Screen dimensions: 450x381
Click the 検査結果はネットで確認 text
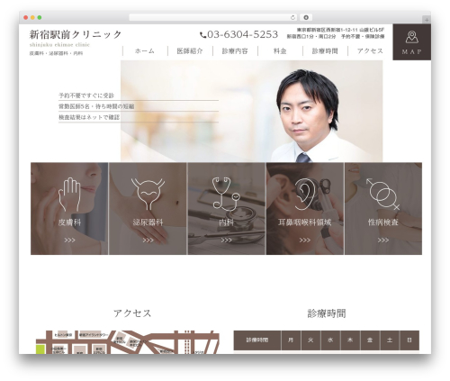click(x=89, y=117)
